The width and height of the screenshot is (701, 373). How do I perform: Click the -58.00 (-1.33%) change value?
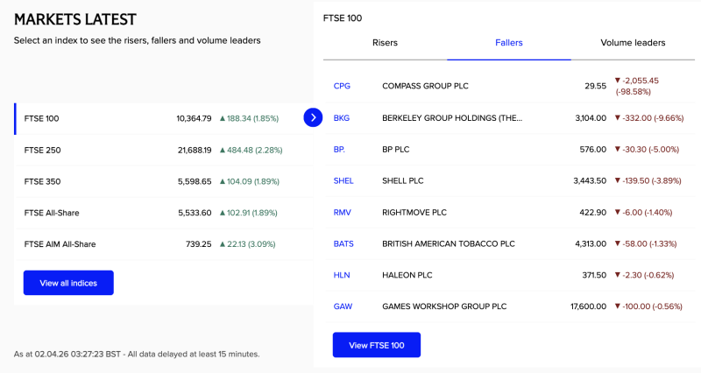(x=646, y=243)
